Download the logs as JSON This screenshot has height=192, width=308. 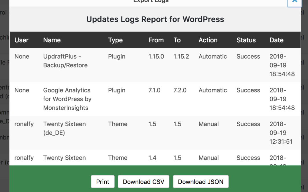(200, 181)
